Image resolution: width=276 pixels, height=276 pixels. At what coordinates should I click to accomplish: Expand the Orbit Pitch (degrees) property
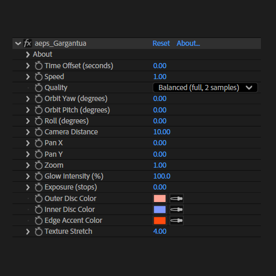(x=28, y=110)
